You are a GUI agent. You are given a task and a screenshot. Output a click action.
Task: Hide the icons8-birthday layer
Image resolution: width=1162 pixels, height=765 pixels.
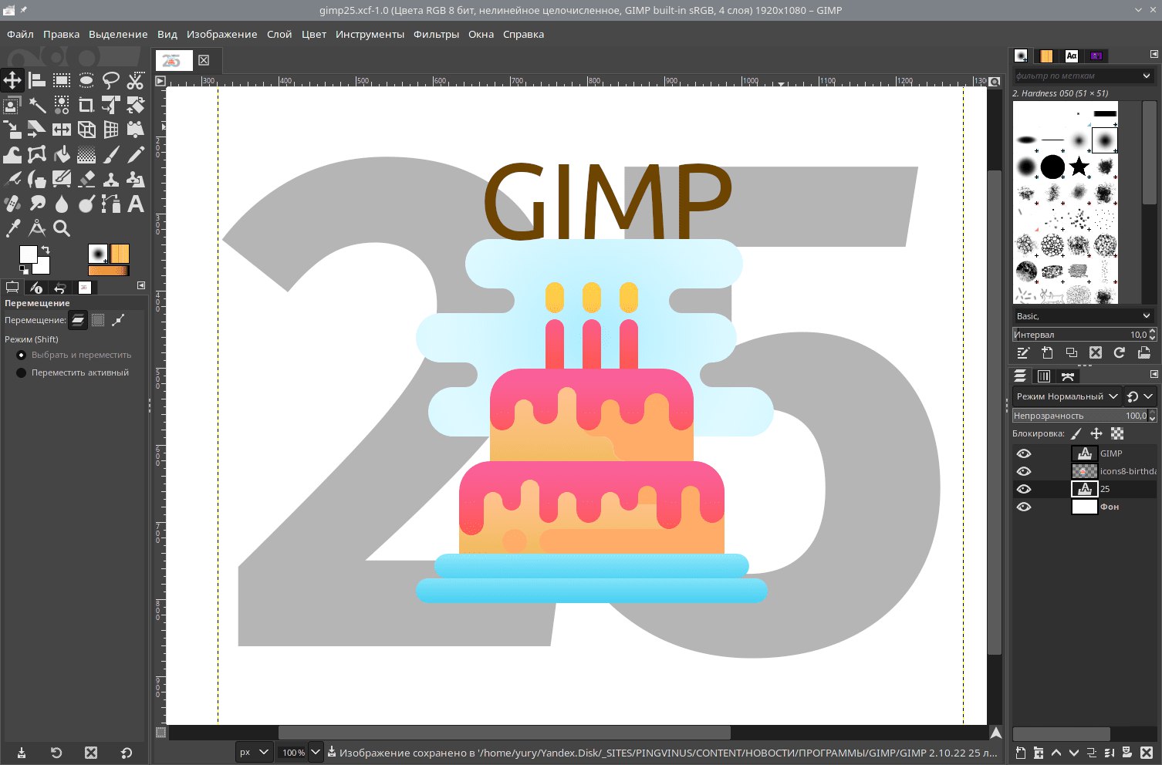pos(1024,471)
